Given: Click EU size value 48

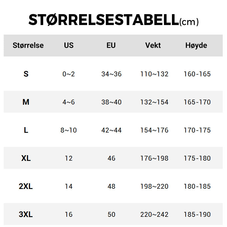Looking at the screenshot, I should 111,186.
